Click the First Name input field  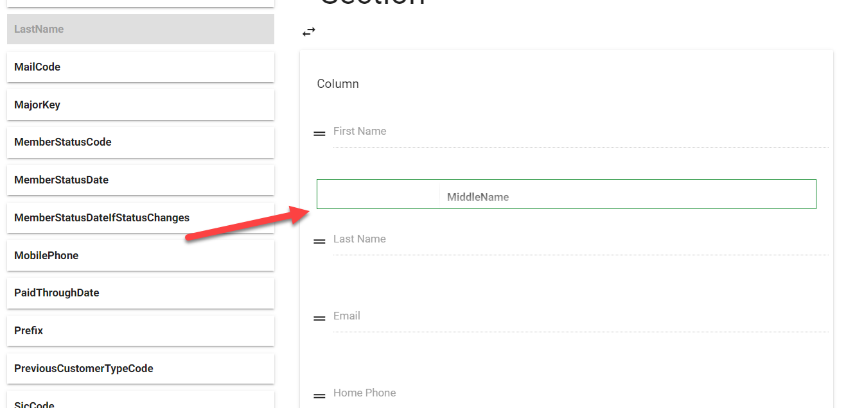(580, 132)
